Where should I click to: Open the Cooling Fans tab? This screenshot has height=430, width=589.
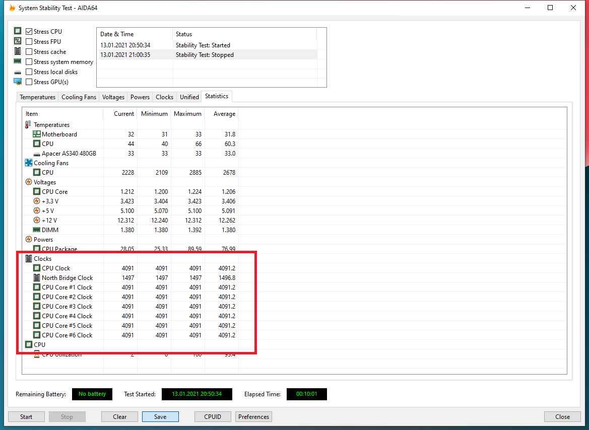79,97
